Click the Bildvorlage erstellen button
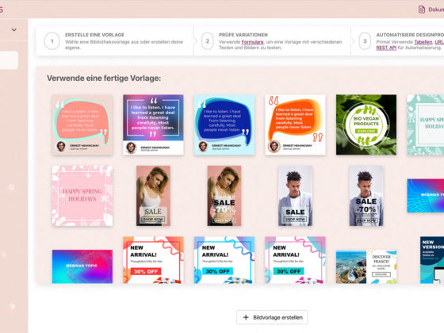The image size is (444, 333). point(272,317)
